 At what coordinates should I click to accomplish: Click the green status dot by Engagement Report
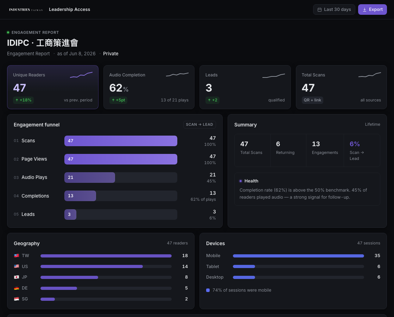pyautogui.click(x=8, y=32)
